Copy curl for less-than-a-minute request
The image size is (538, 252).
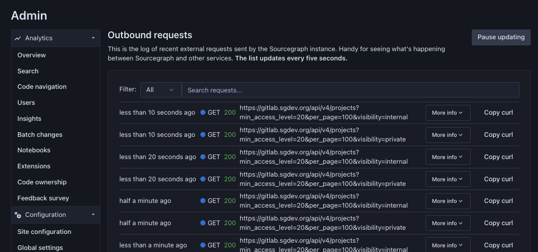point(498,245)
